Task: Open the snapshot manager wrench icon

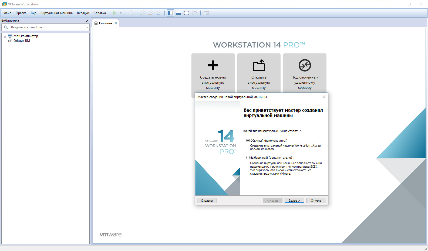Action: pyautogui.click(x=159, y=13)
